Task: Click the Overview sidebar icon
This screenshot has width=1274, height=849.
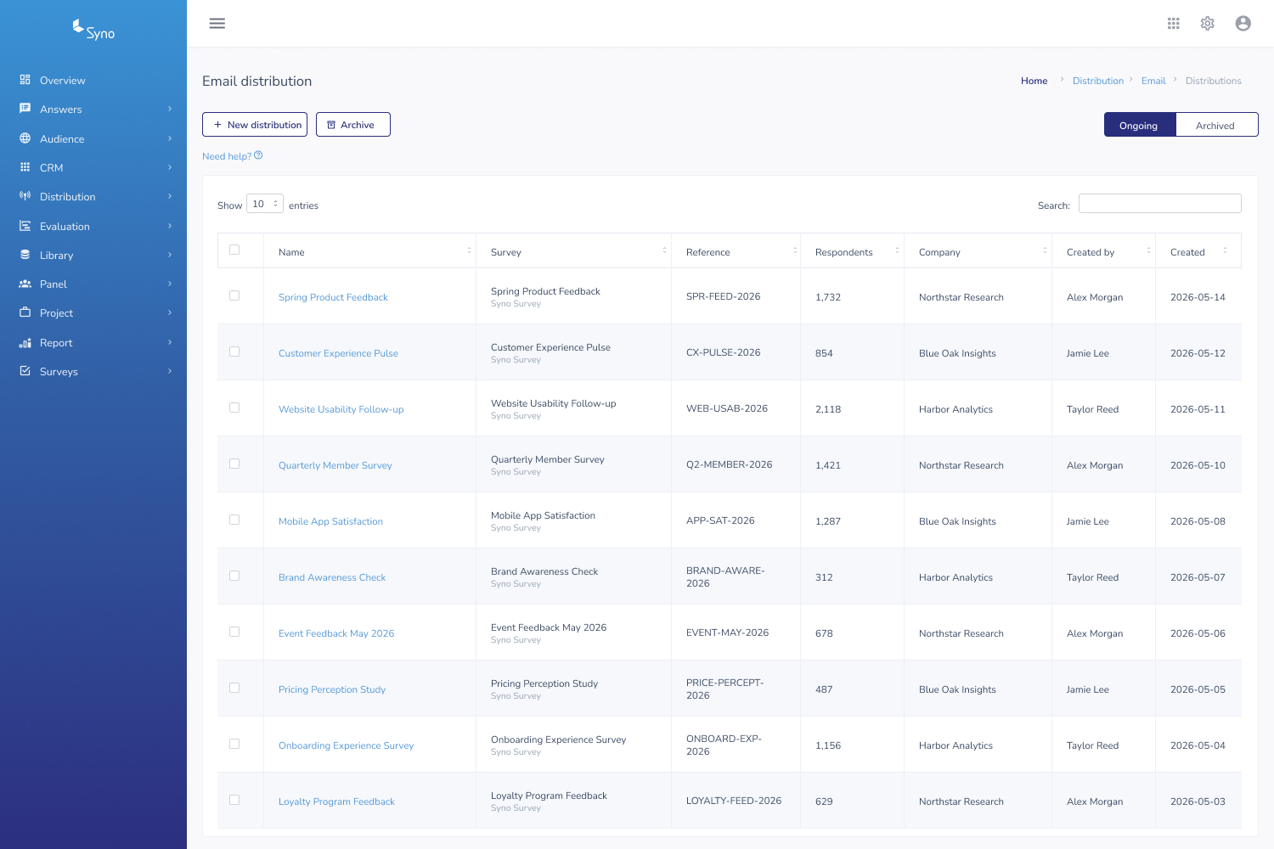Action: coord(25,80)
